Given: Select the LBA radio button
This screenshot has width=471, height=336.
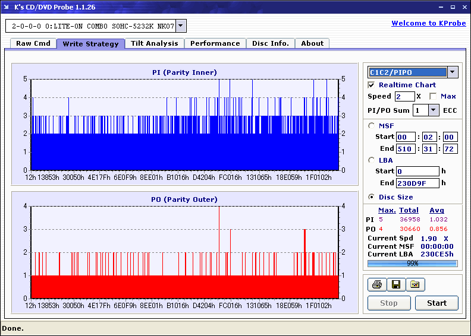Looking at the screenshot, I should pyautogui.click(x=372, y=160).
